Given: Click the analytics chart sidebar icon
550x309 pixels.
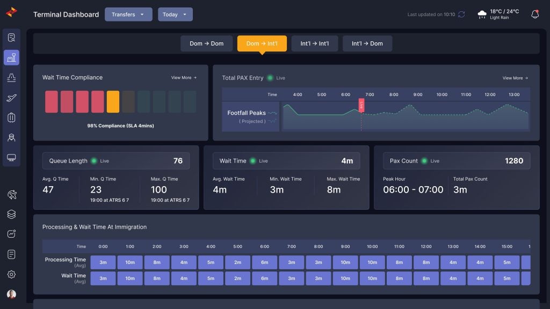Looking at the screenshot, I should point(11,234).
